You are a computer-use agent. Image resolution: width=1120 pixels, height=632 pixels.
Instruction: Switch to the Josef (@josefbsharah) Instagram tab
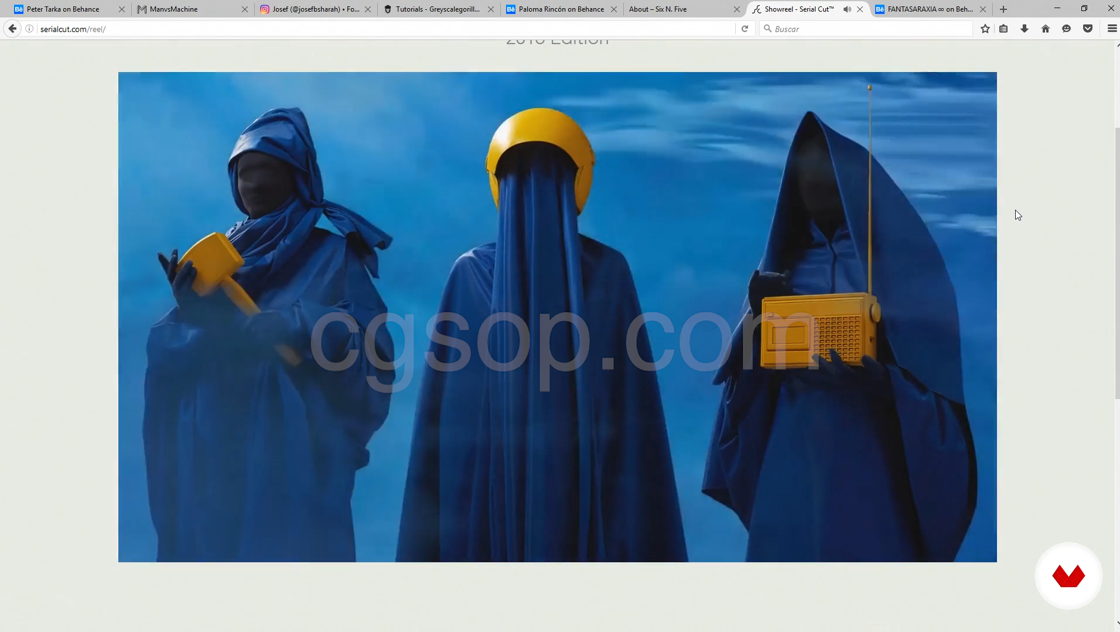click(316, 9)
